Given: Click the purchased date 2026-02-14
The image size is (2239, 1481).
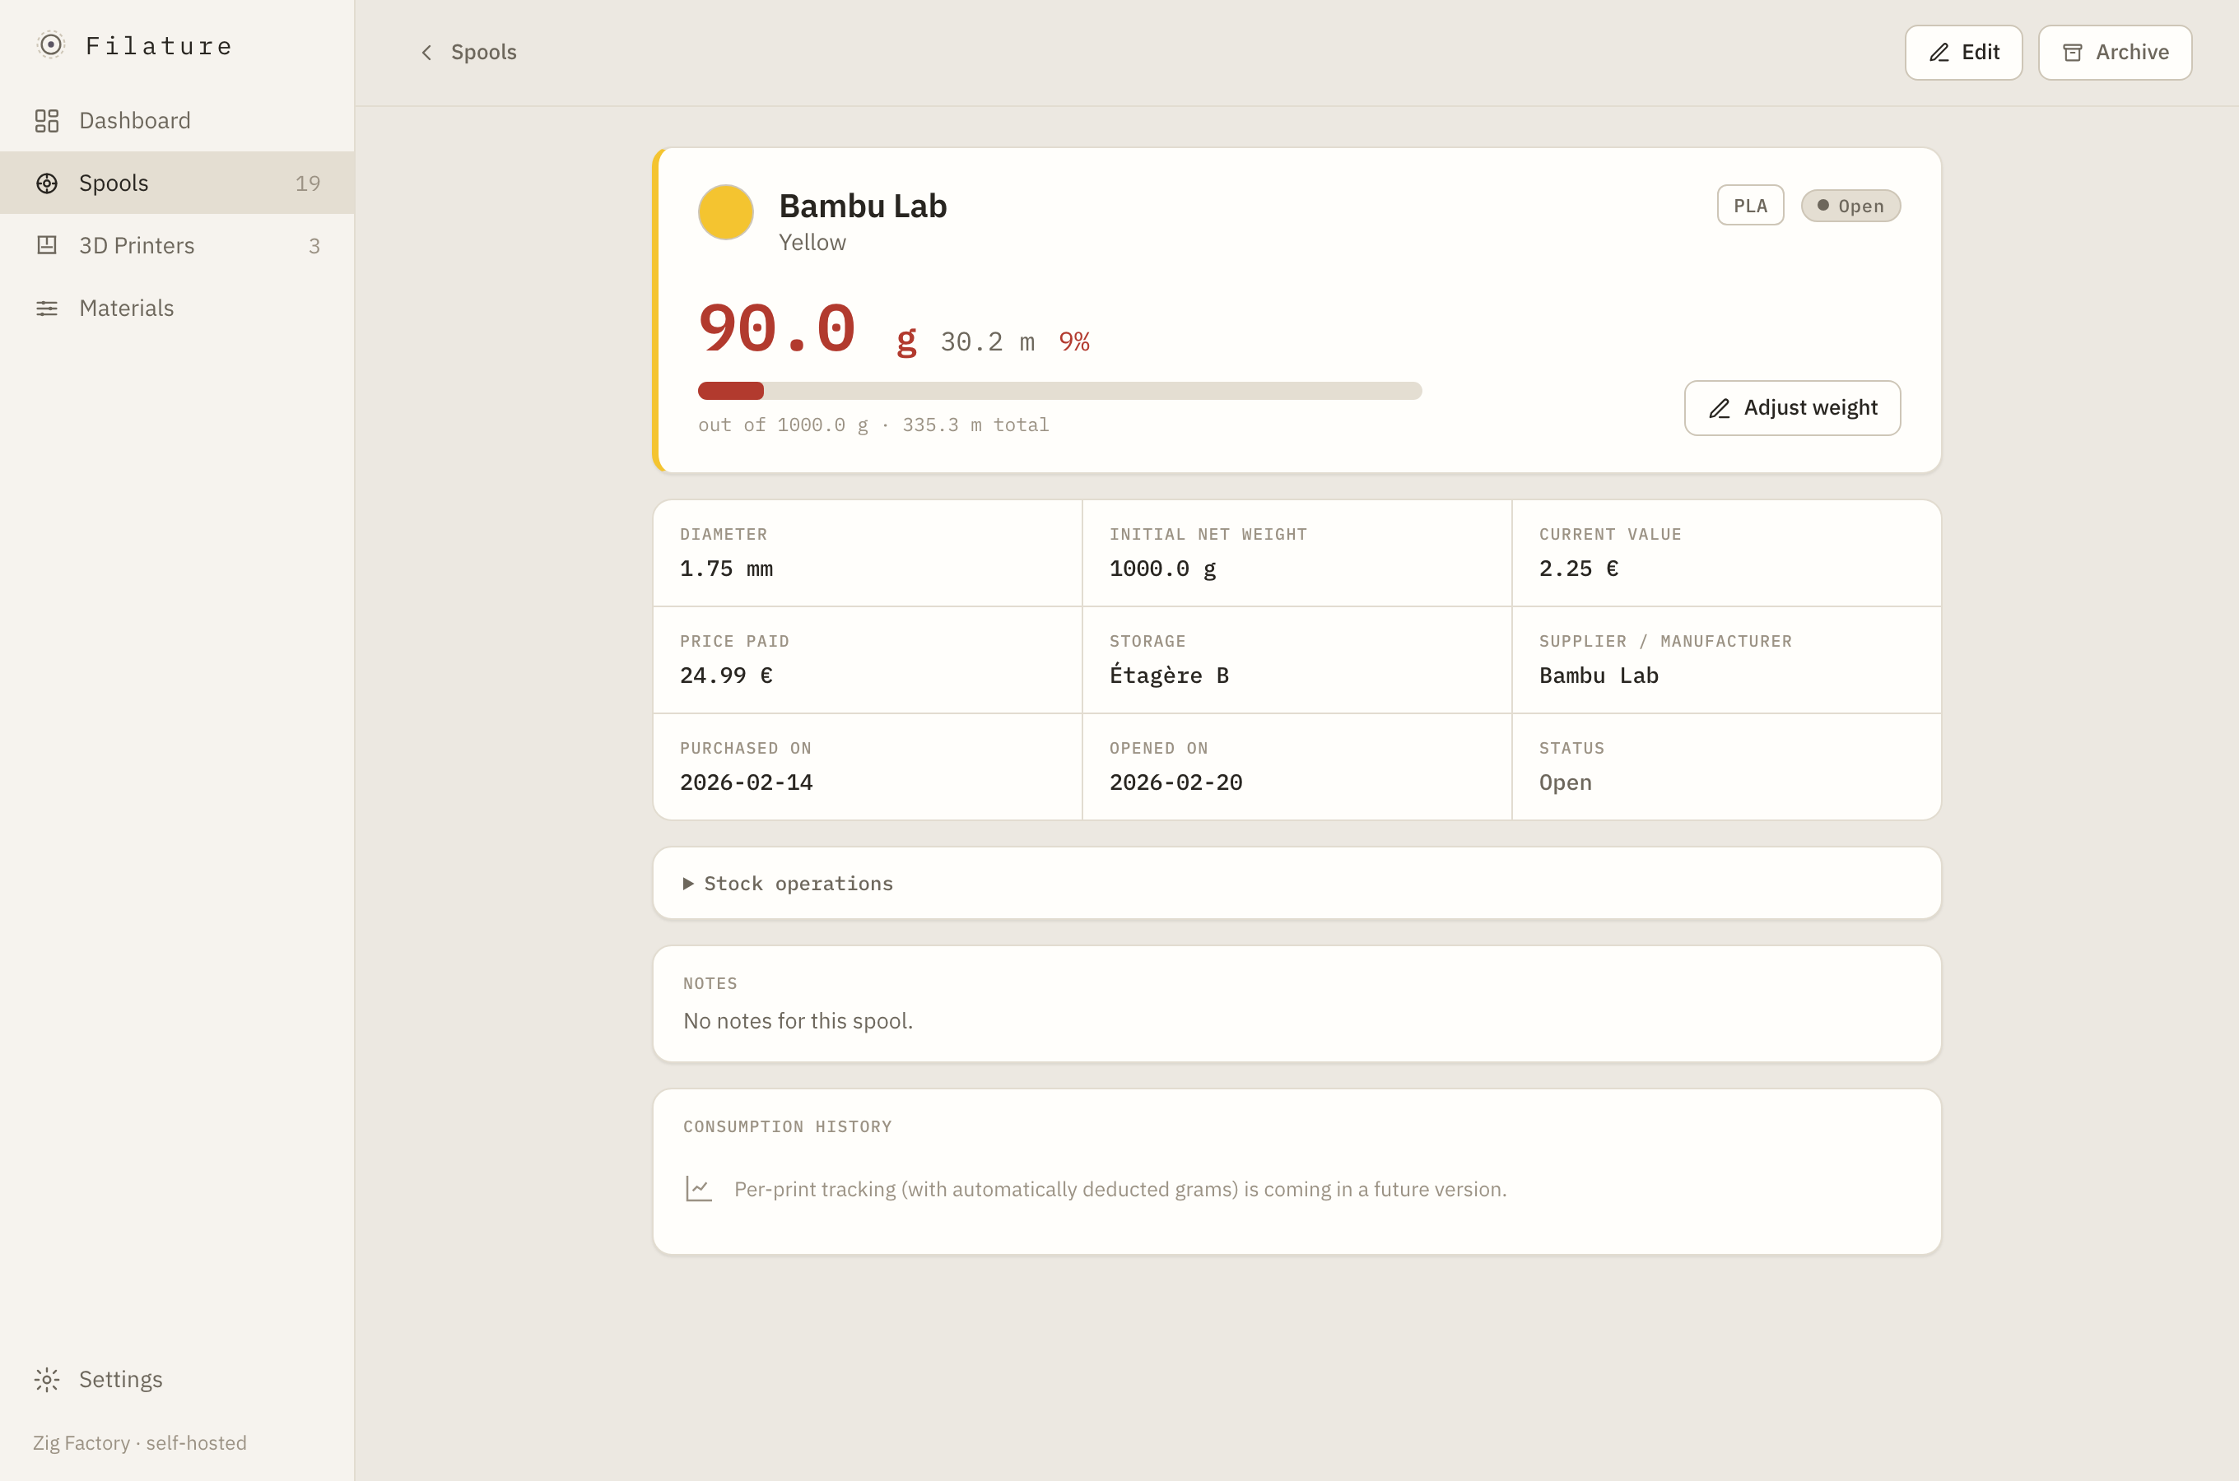Looking at the screenshot, I should pyautogui.click(x=747, y=782).
